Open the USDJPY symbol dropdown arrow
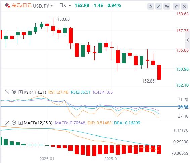The image size is (190, 163). click(52, 6)
